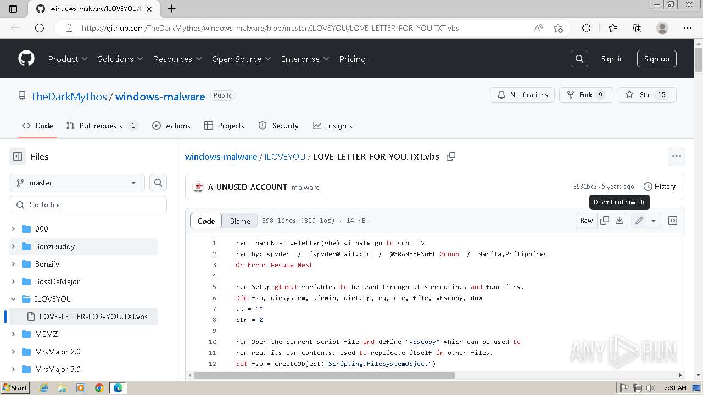The image size is (703, 395).
Task: Click the Windows Start button
Action: (15, 387)
